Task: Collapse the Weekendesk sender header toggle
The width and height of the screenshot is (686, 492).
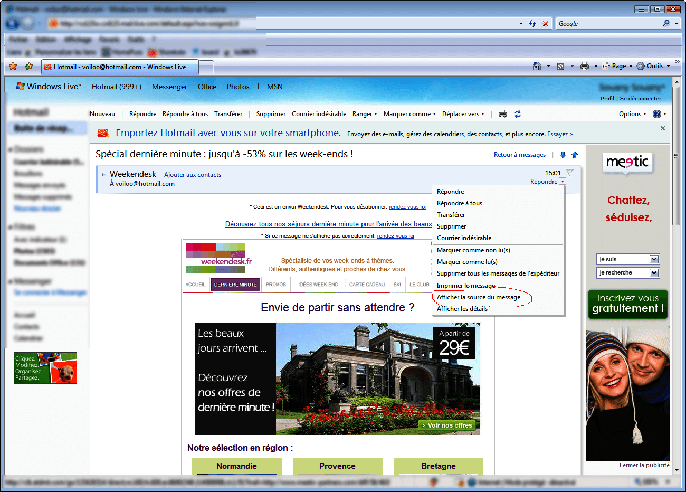Action: click(x=104, y=174)
